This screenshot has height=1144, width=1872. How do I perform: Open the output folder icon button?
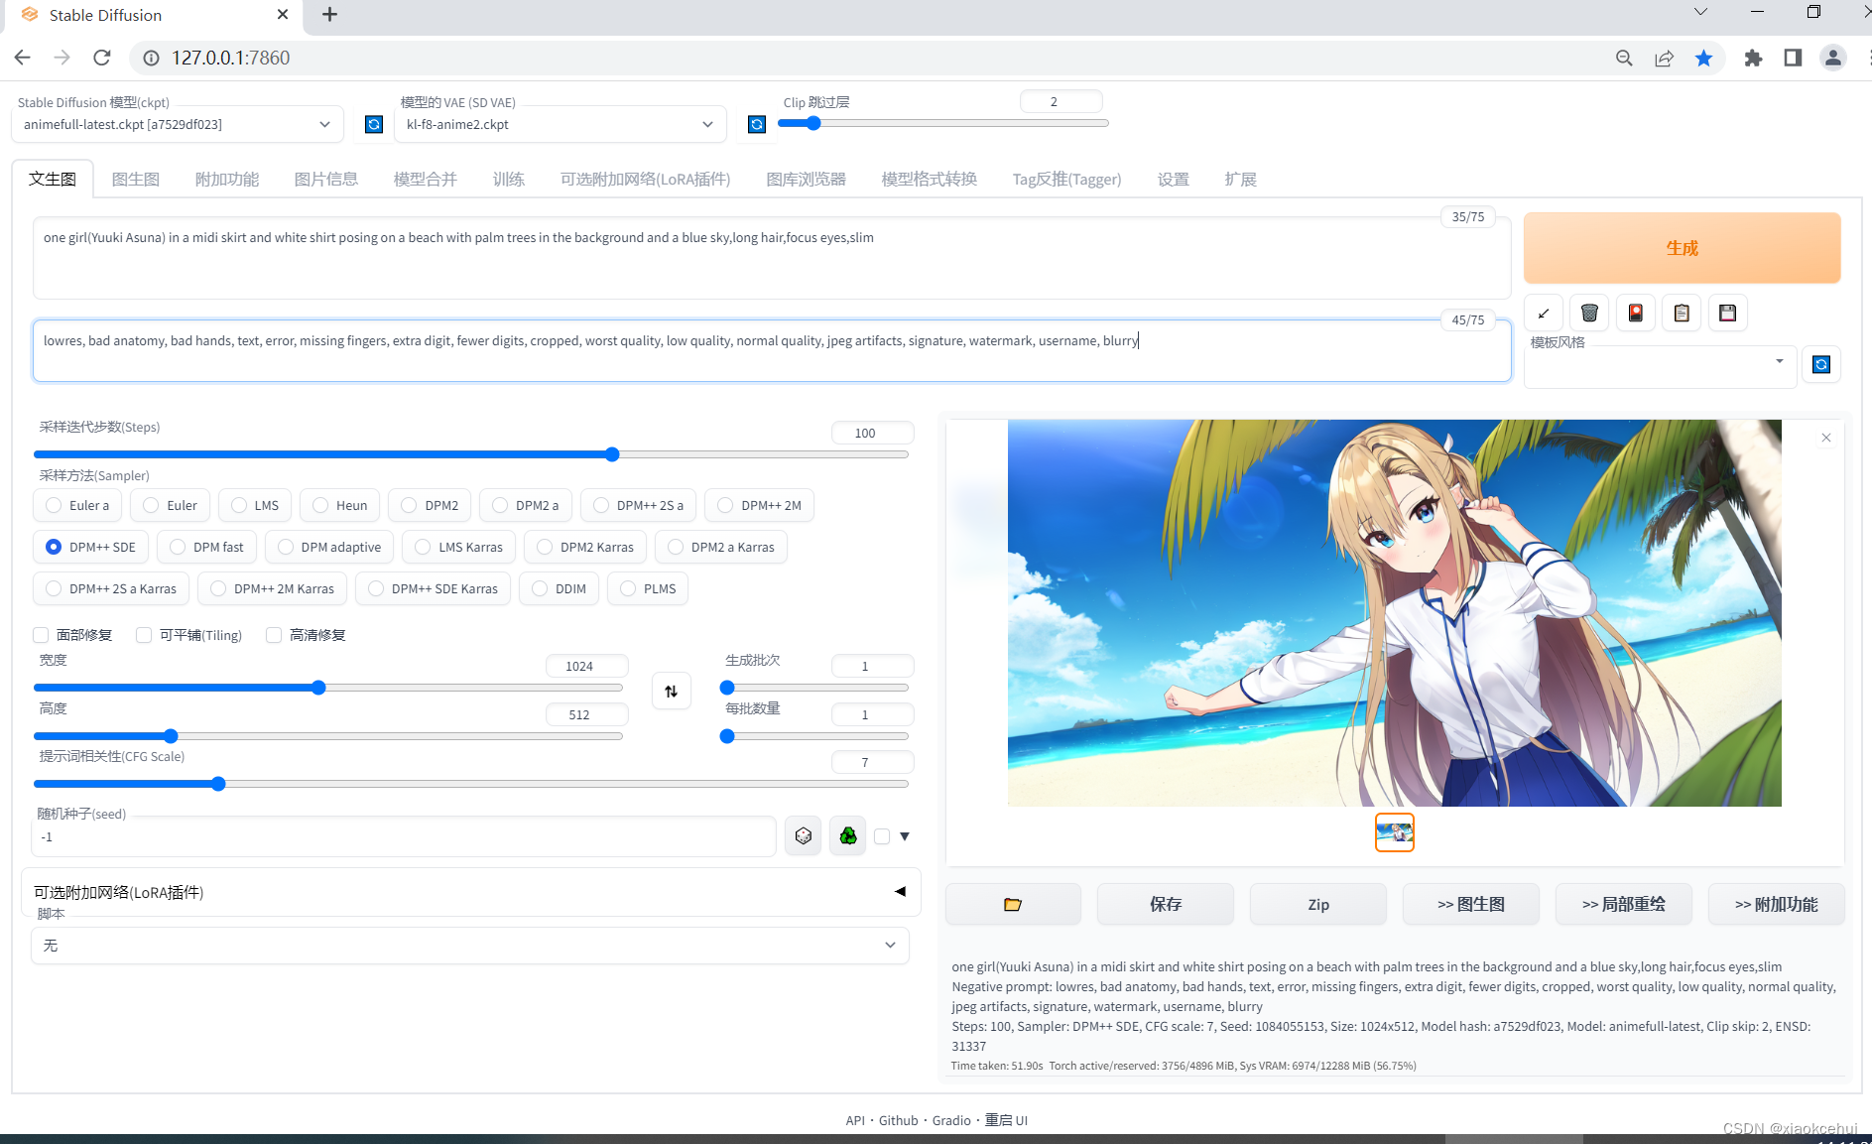(x=1013, y=904)
